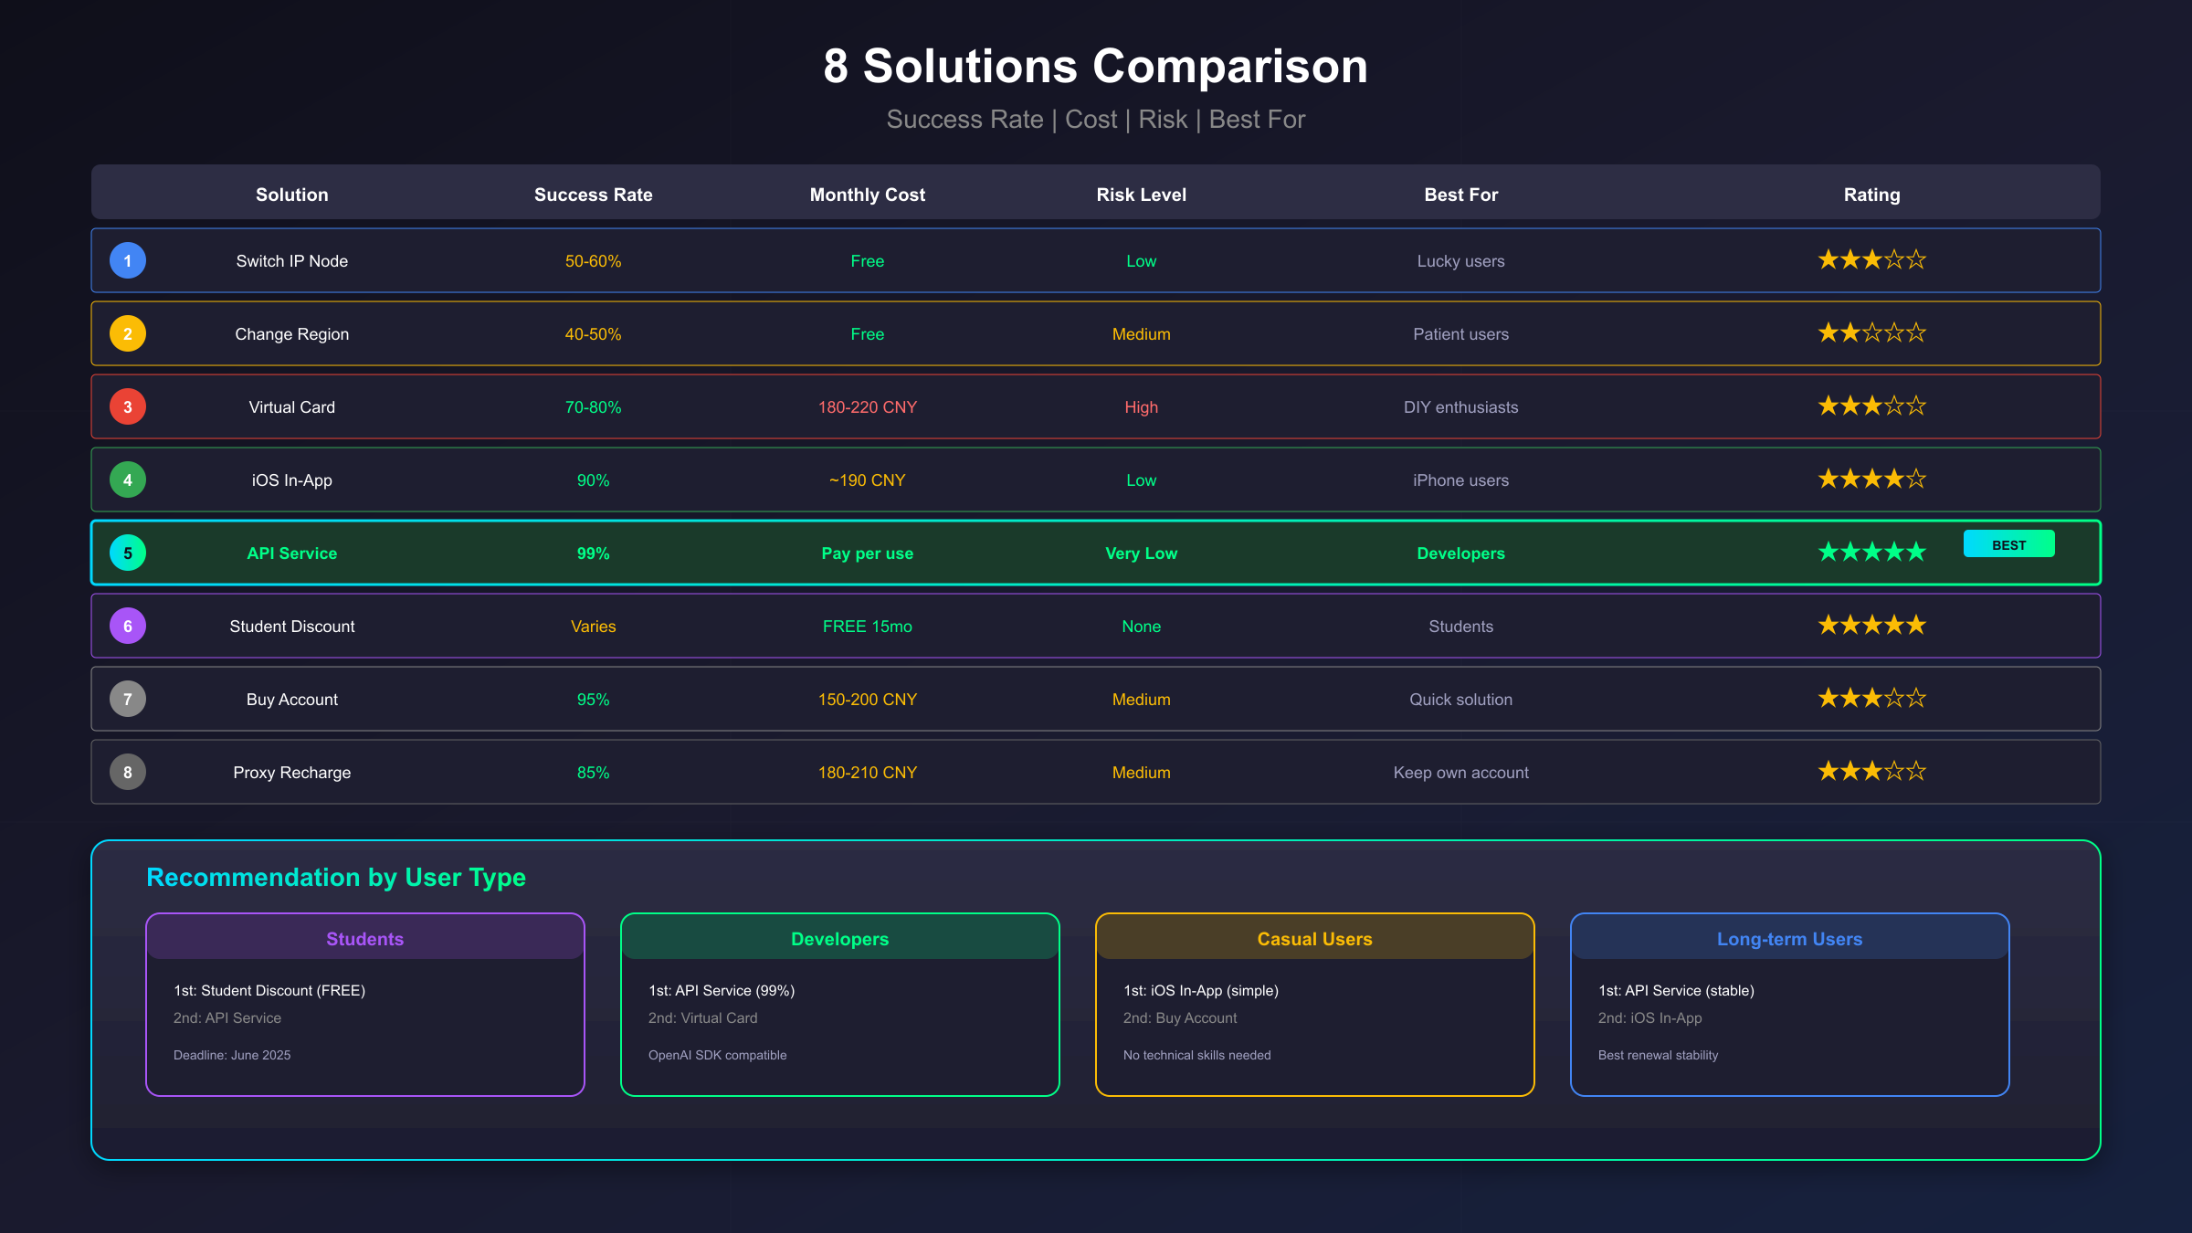Click the BEST badge on API Service row

(x=2008, y=544)
